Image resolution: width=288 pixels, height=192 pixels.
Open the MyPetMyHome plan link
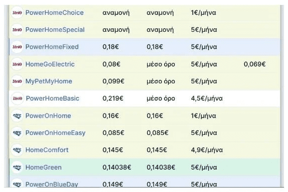(x=49, y=81)
